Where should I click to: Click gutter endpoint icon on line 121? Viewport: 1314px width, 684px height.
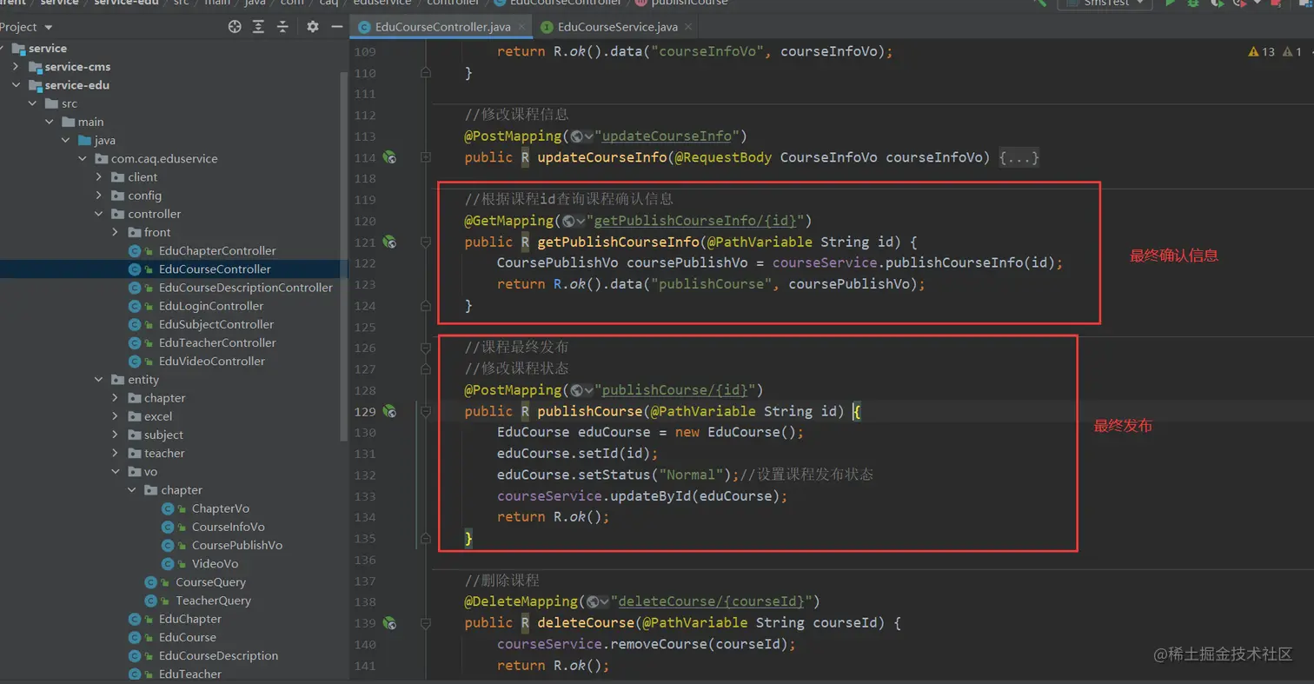(391, 242)
